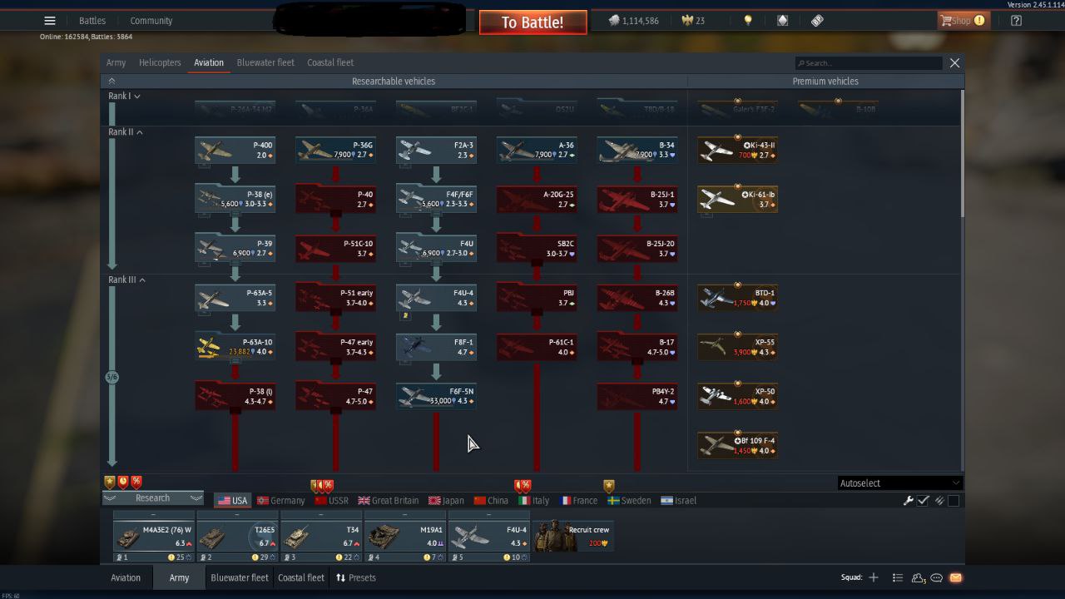
Task: Enable the empty checkbox beside stripes icon
Action: point(954,501)
